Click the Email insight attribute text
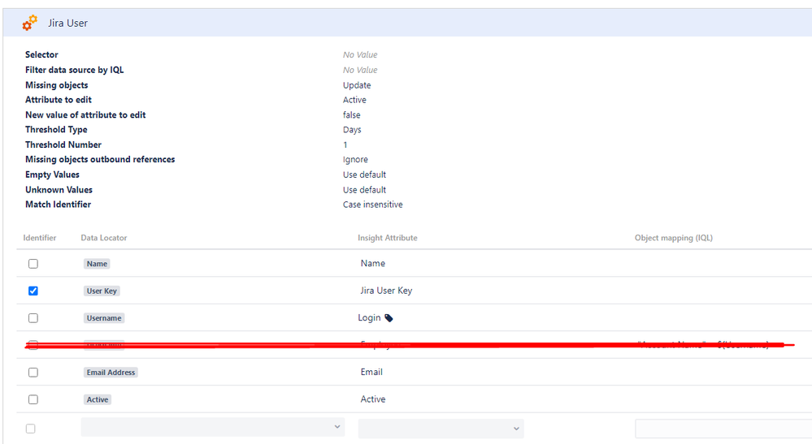812x444 pixels. coord(371,372)
